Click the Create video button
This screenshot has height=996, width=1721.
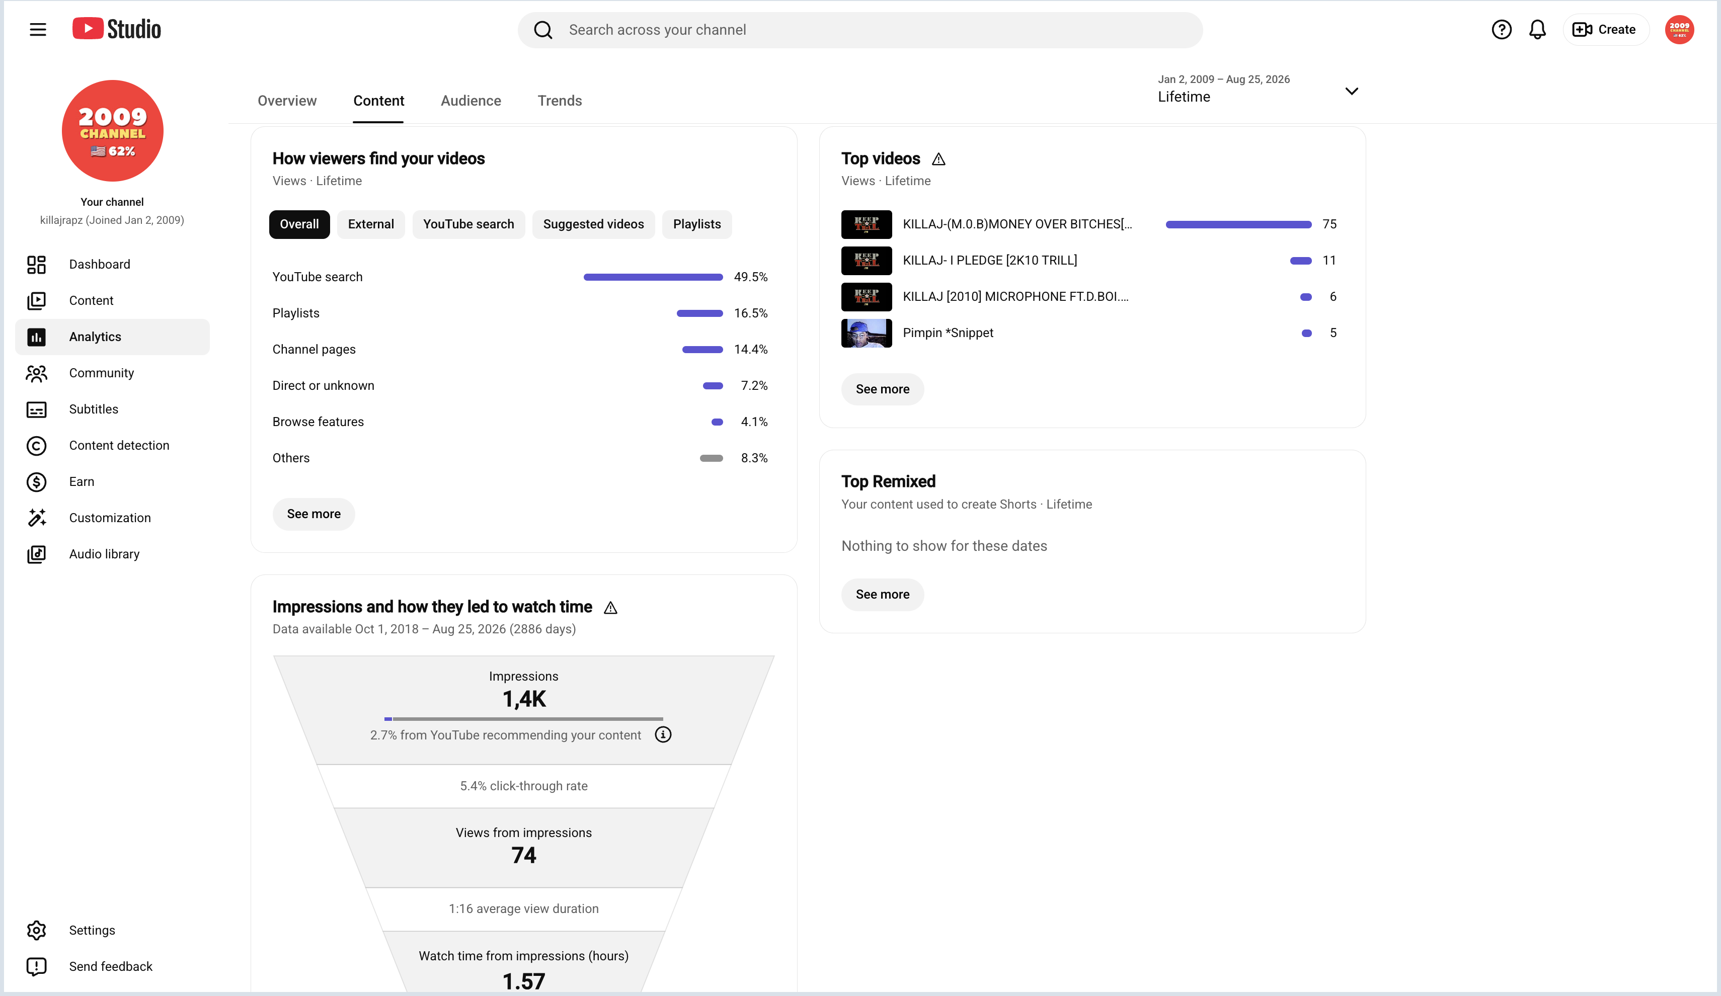pyautogui.click(x=1605, y=29)
